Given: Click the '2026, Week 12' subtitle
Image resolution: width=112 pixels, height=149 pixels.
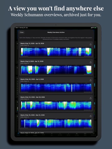Looking at the screenshot, I should (x=25, y=117).
